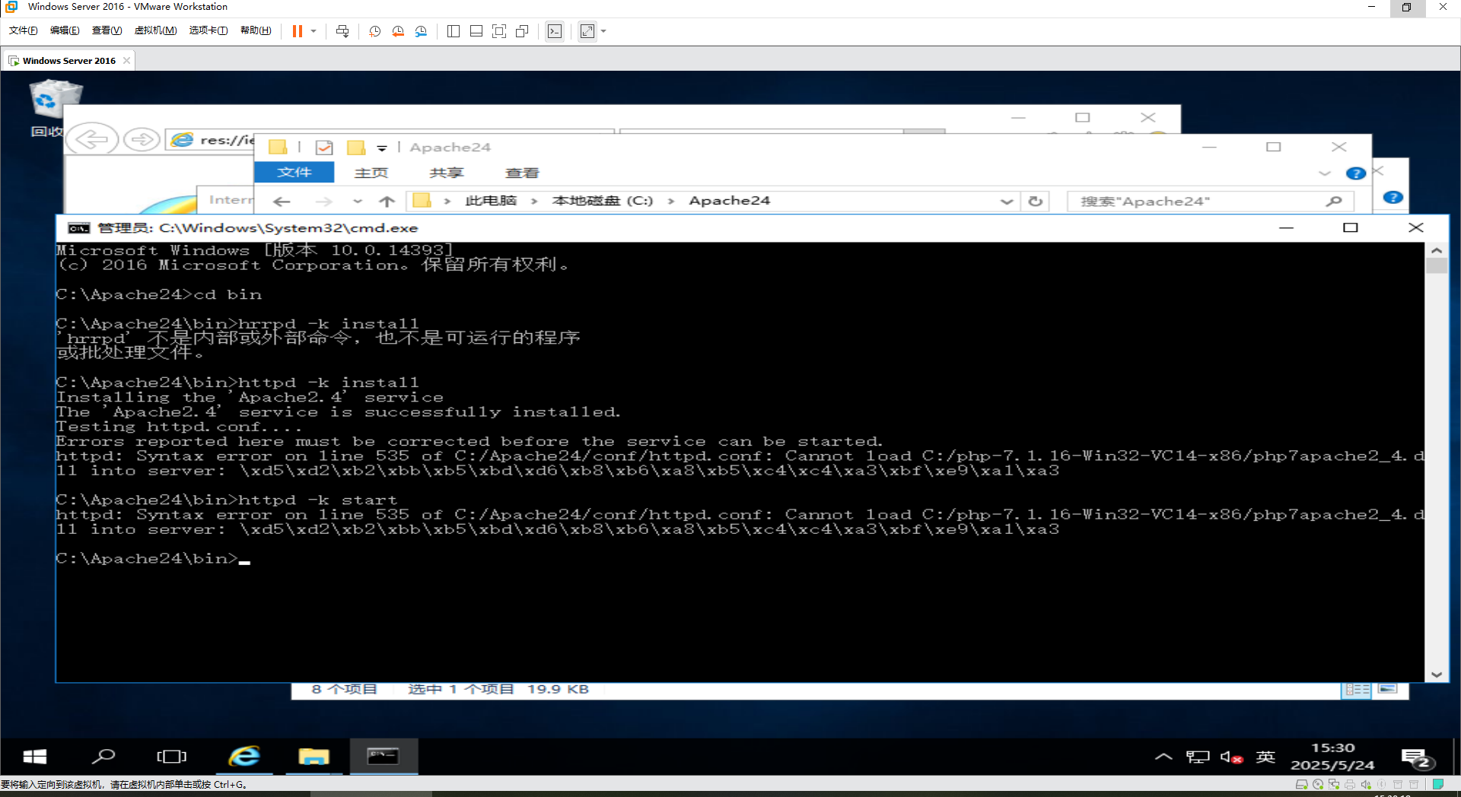The height and width of the screenshot is (797, 1461).
Task: Open File Explorer from the taskbar
Action: 314,756
